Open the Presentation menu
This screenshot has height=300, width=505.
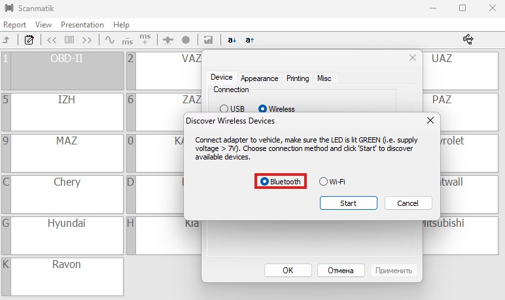82,25
